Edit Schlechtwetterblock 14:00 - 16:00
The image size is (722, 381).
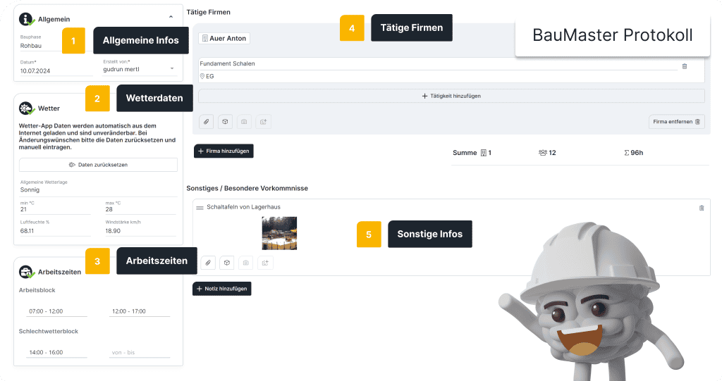pyautogui.click(x=56, y=352)
